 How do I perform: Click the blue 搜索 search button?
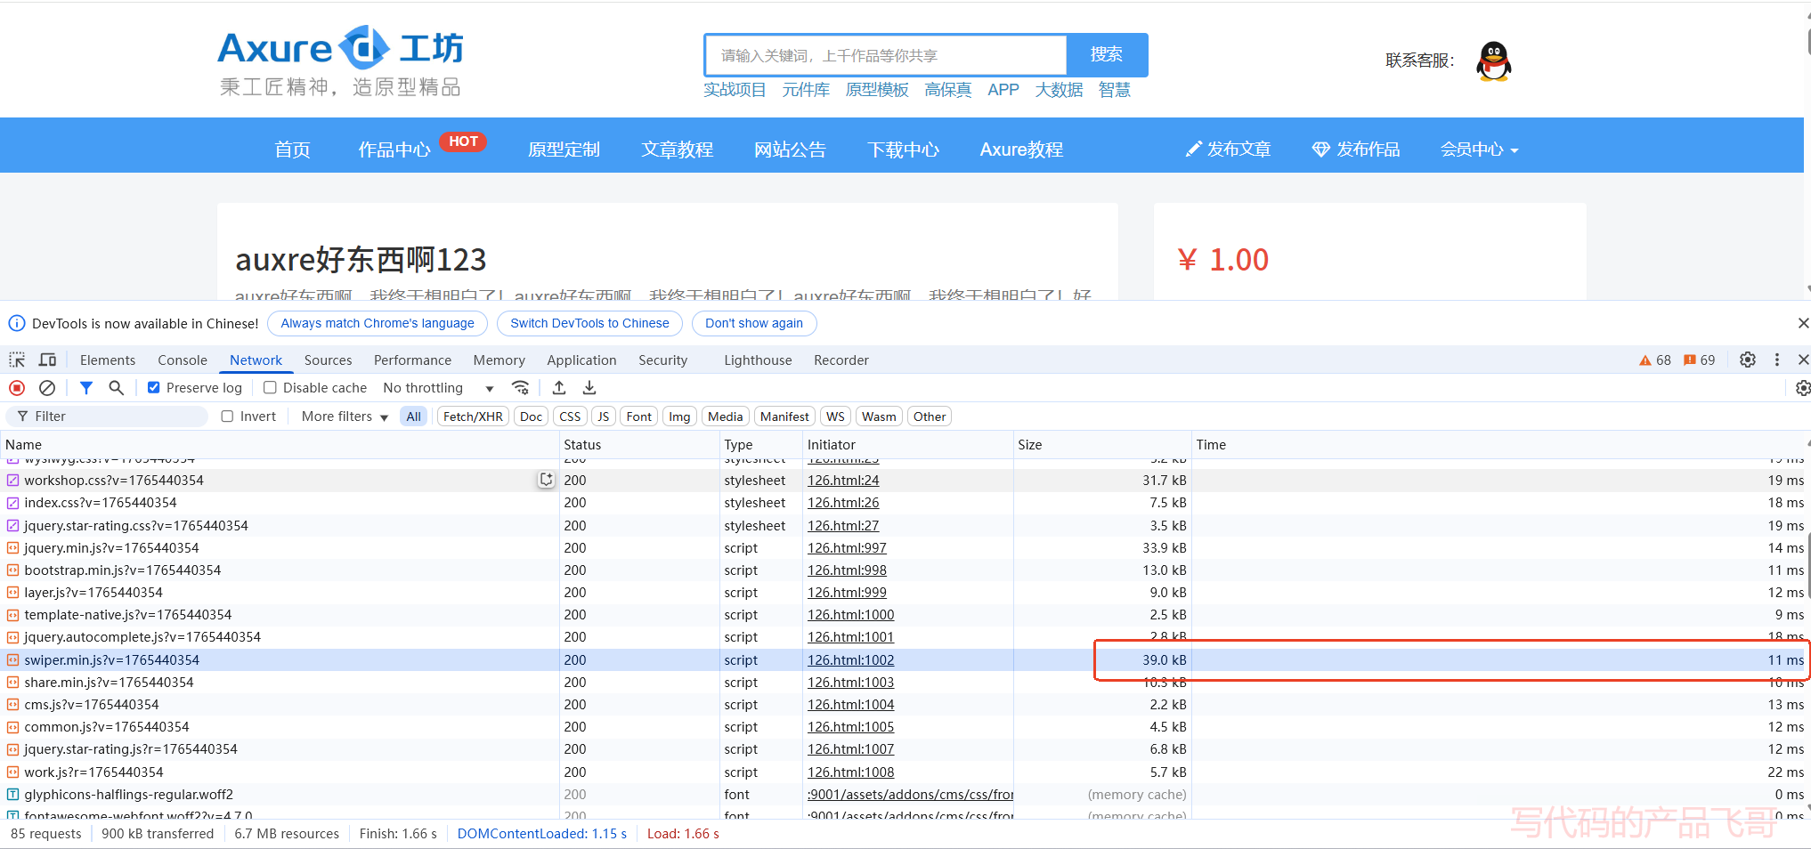pos(1107,55)
